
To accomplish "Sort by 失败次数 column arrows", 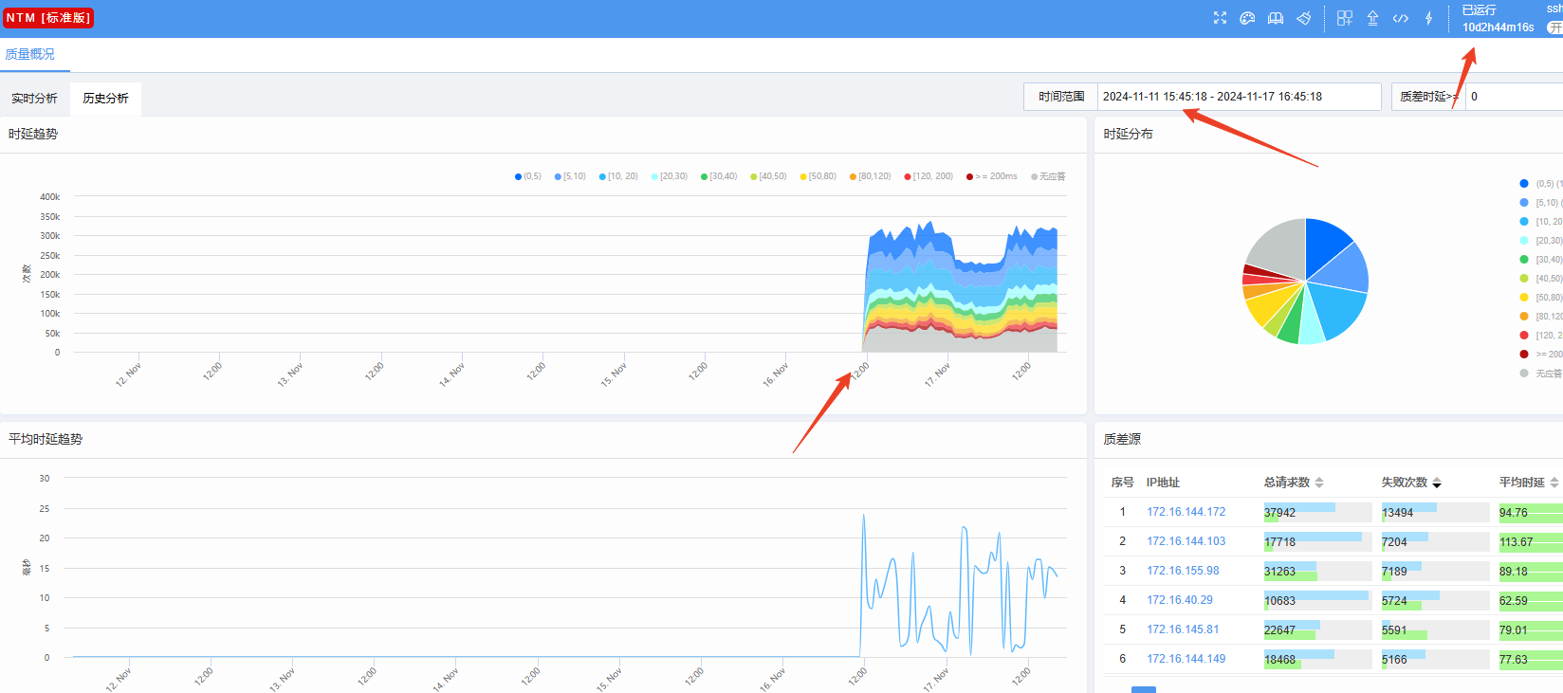I will pos(1437,483).
